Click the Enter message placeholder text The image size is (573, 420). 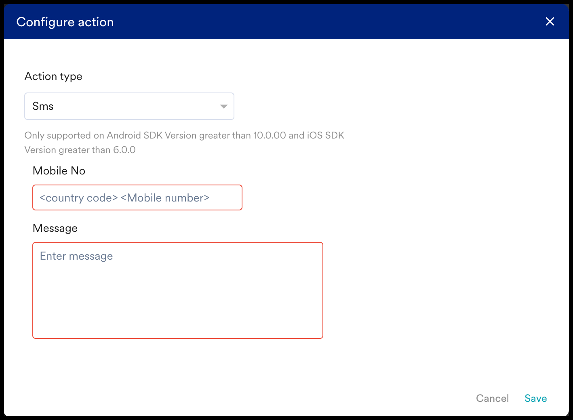[x=76, y=256]
